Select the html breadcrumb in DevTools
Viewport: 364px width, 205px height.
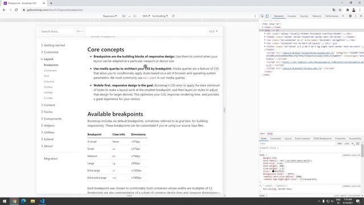(x=262, y=134)
